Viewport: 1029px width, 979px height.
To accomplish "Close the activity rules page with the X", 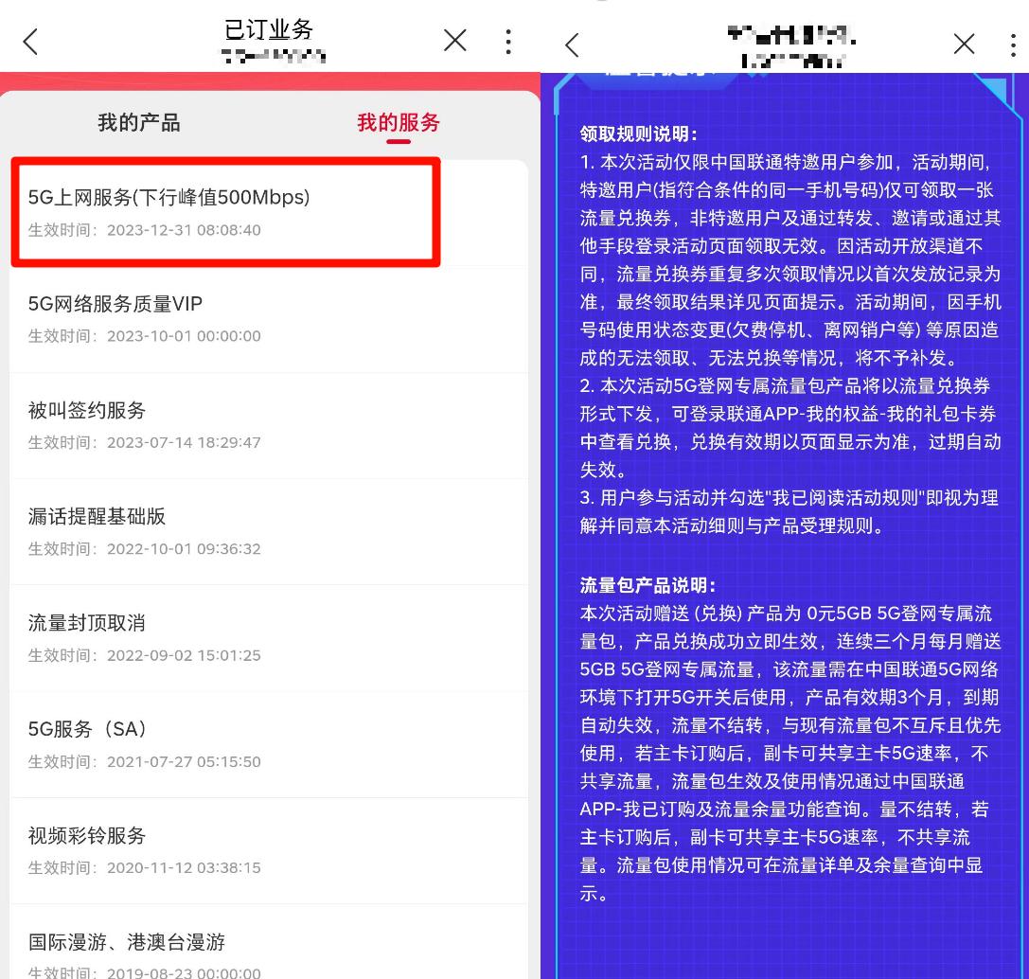I will click(964, 44).
